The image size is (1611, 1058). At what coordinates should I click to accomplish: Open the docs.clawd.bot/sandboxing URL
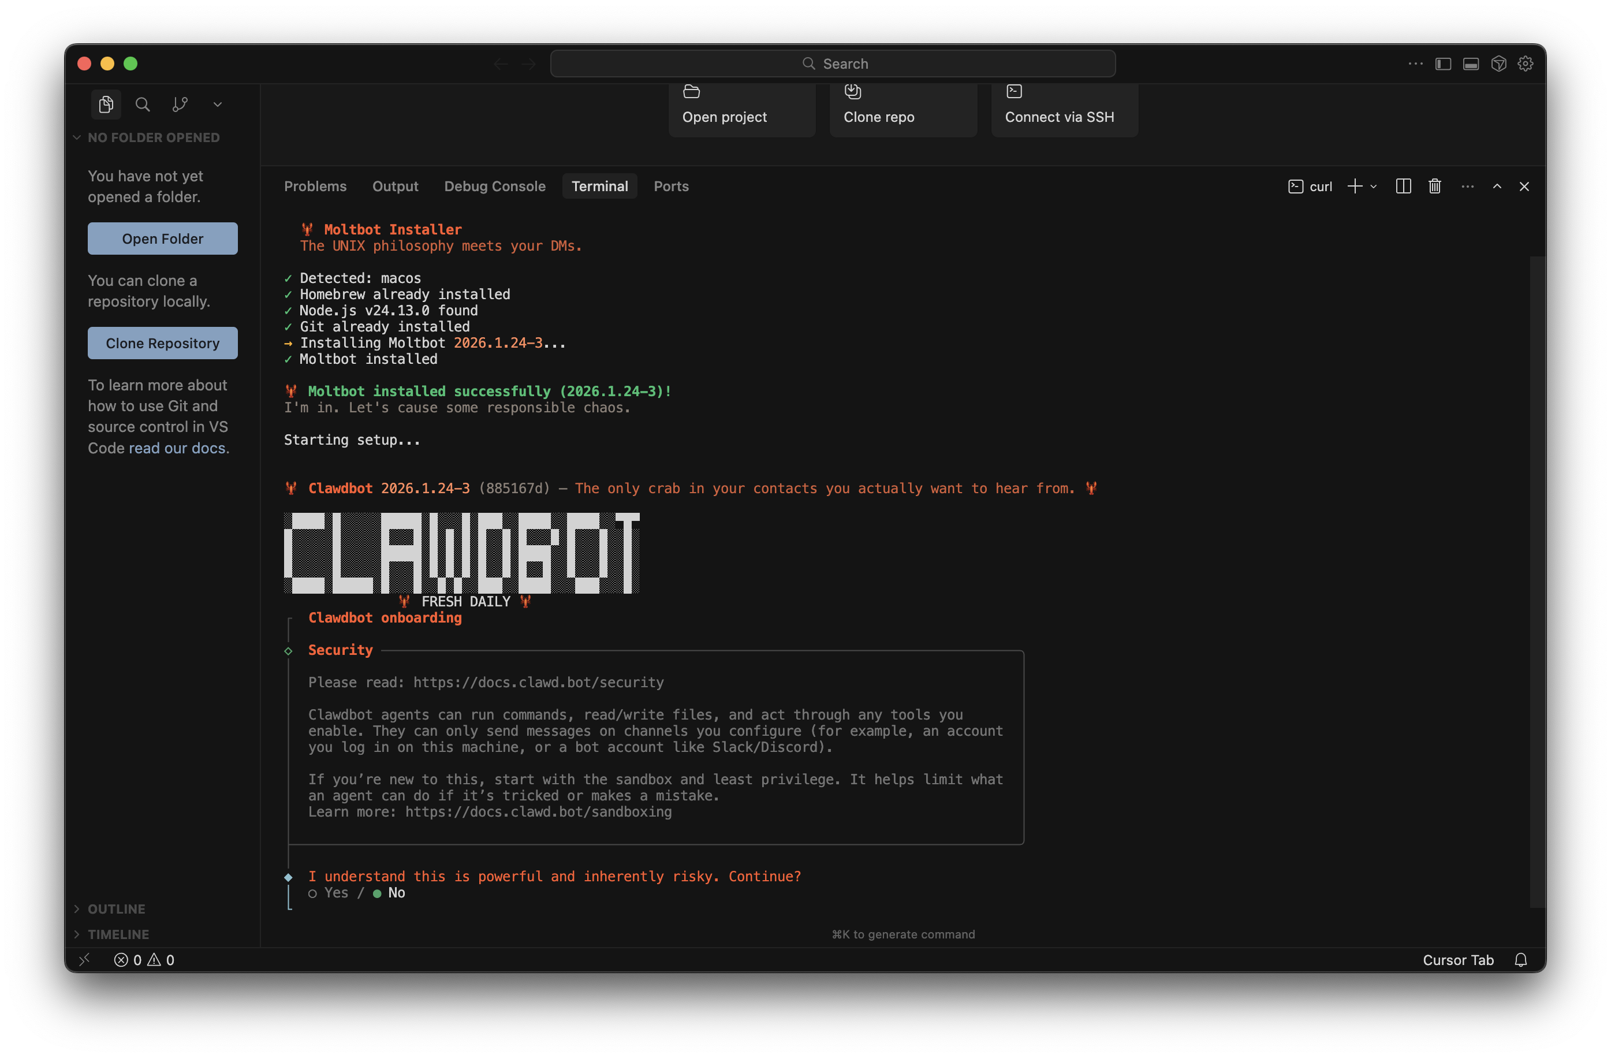[x=538, y=811]
